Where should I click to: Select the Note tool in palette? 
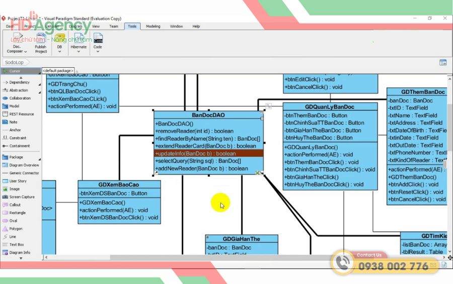[x=13, y=122]
